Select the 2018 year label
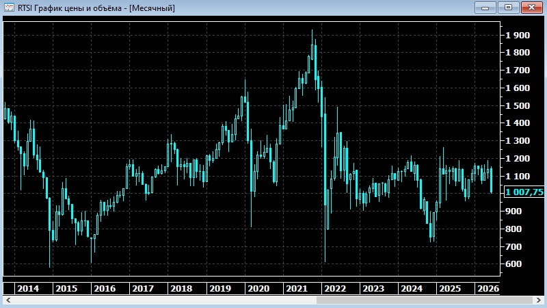The image size is (547, 308). pyautogui.click(x=181, y=288)
